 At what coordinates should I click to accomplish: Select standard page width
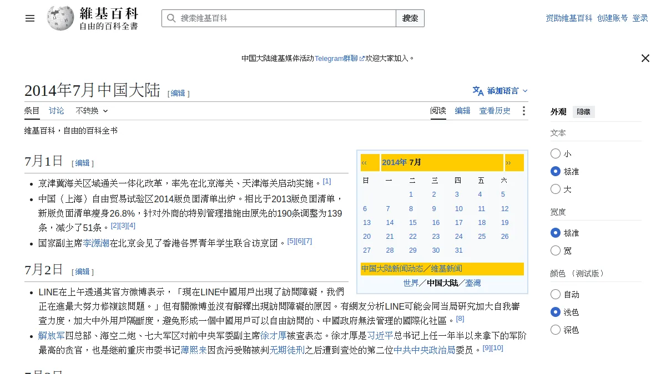[556, 233]
